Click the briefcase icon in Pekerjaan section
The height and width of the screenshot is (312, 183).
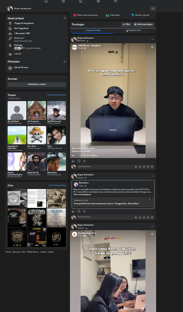[x=10, y=68]
